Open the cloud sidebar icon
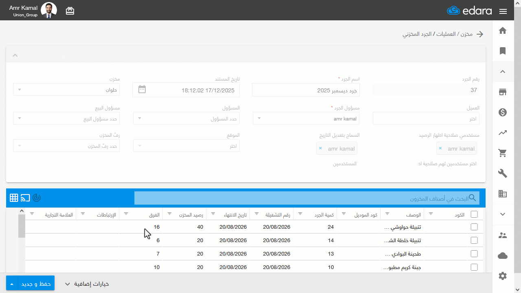 click(503, 256)
